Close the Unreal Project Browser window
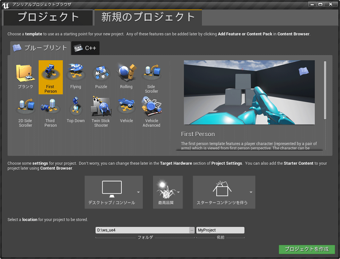Viewport: 340px width, 259px height. [x=330, y=4]
